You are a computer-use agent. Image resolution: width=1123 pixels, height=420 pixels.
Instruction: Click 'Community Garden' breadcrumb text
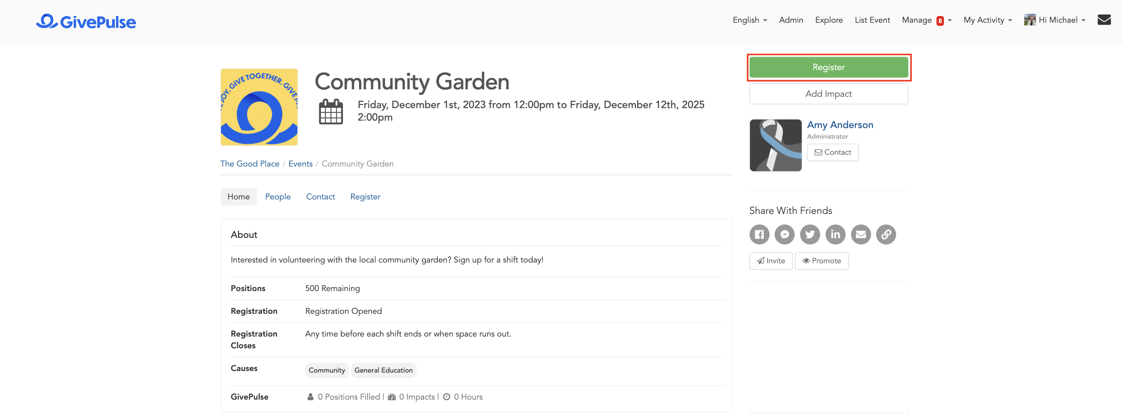click(x=357, y=164)
